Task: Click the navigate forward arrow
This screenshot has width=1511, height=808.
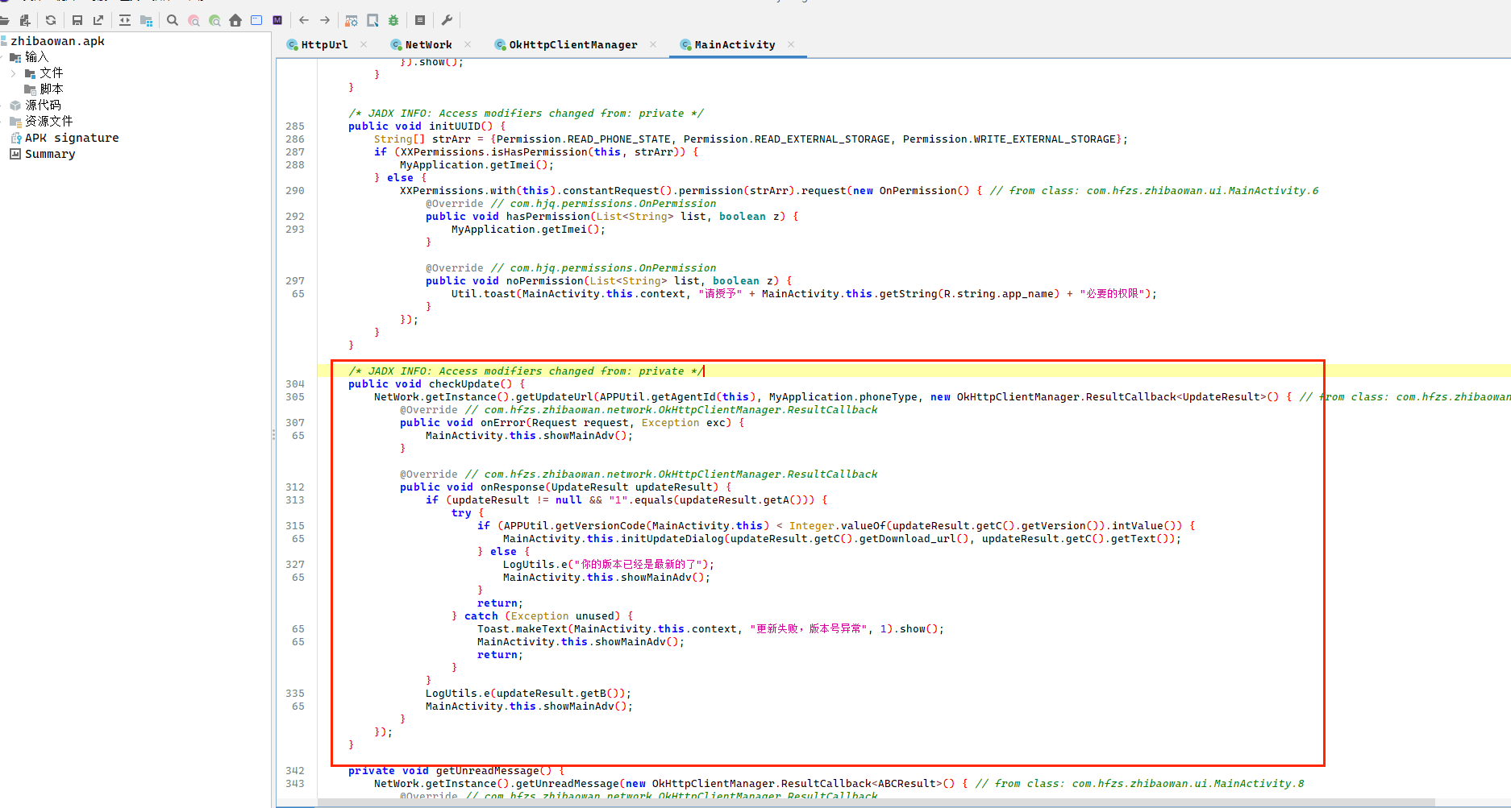Action: pyautogui.click(x=325, y=20)
